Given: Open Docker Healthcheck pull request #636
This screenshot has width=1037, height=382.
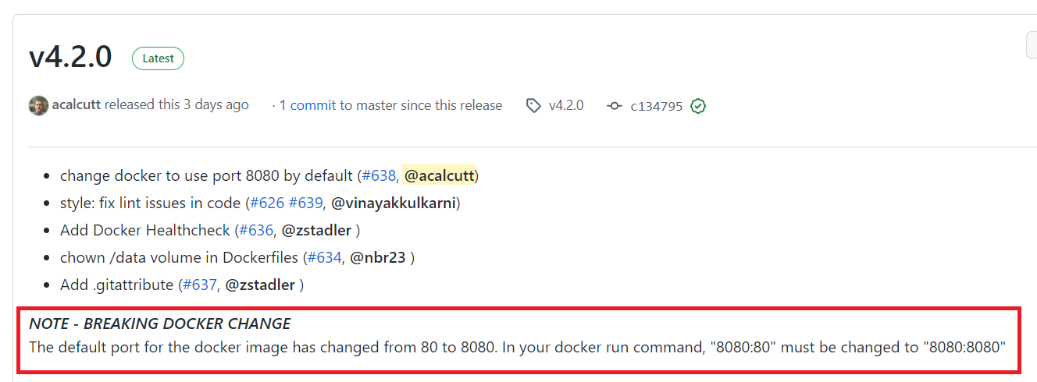Looking at the screenshot, I should (x=256, y=230).
